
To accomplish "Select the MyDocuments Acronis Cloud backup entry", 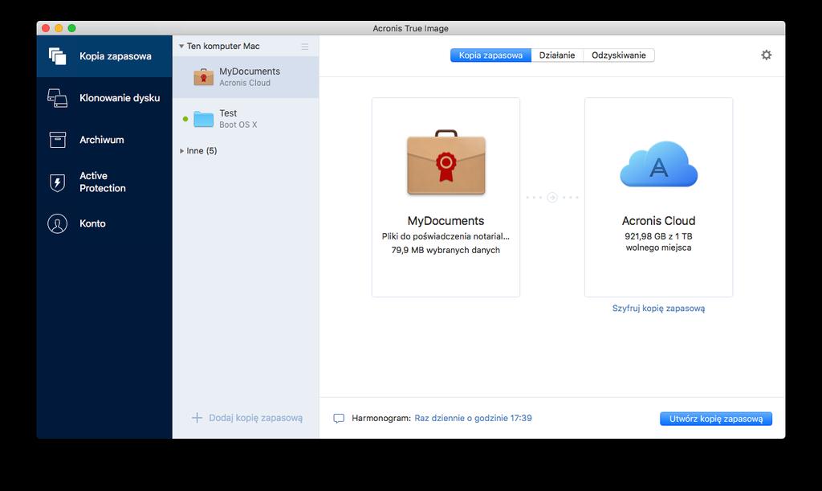I will (x=246, y=77).
